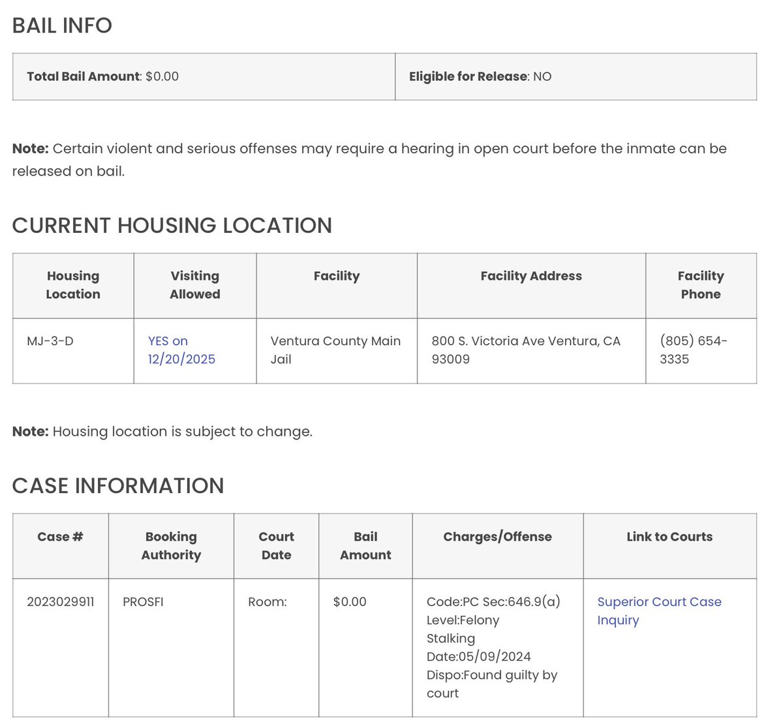783x726 pixels.
Task: Select the Code:PC Sec:646.9(a) charge line
Action: tap(493, 602)
